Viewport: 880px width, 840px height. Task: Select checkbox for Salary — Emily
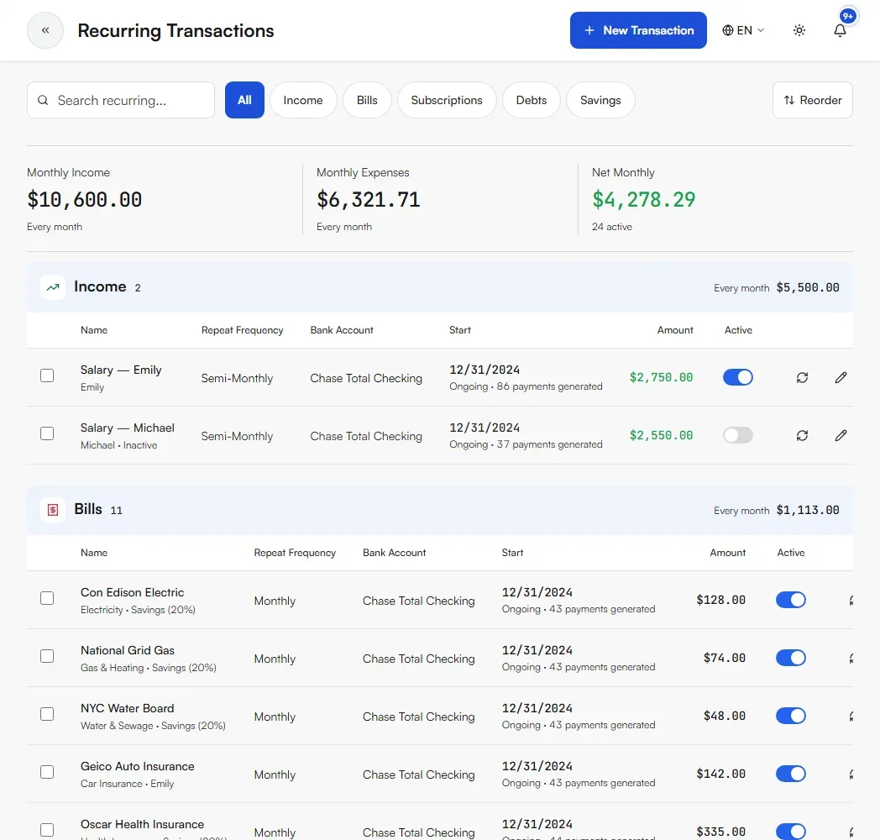point(47,375)
